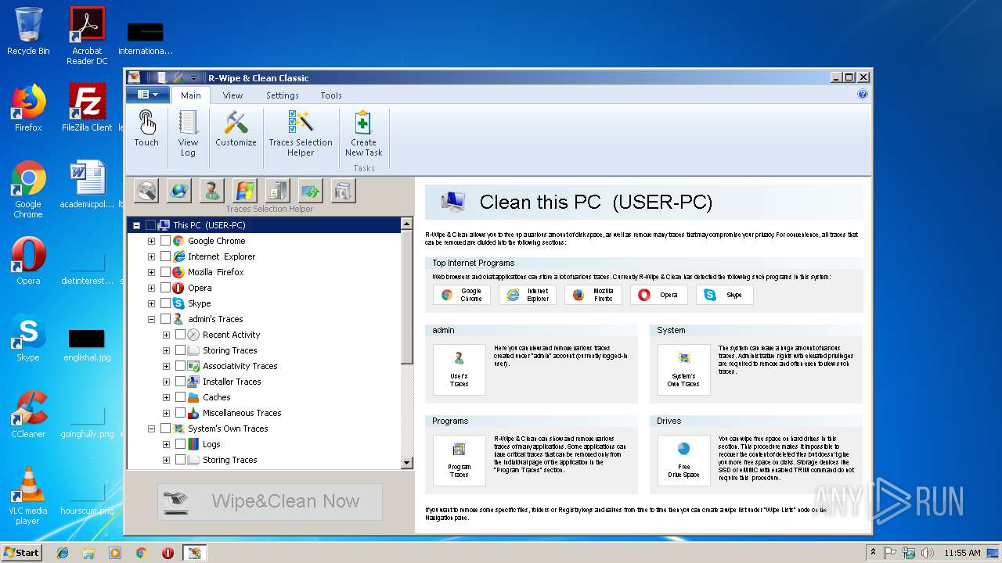Select Miscellaneous Traces in the tree
This screenshot has width=1002, height=563.
[x=242, y=413]
